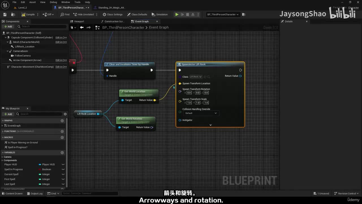Open the Diff dropdown

click(48, 14)
